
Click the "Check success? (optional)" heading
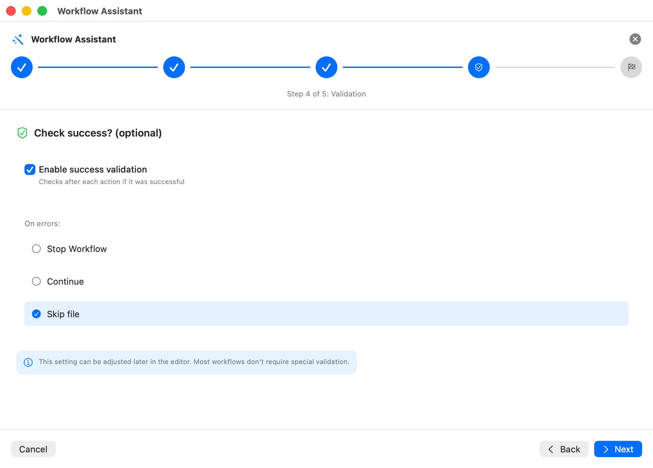(98, 133)
